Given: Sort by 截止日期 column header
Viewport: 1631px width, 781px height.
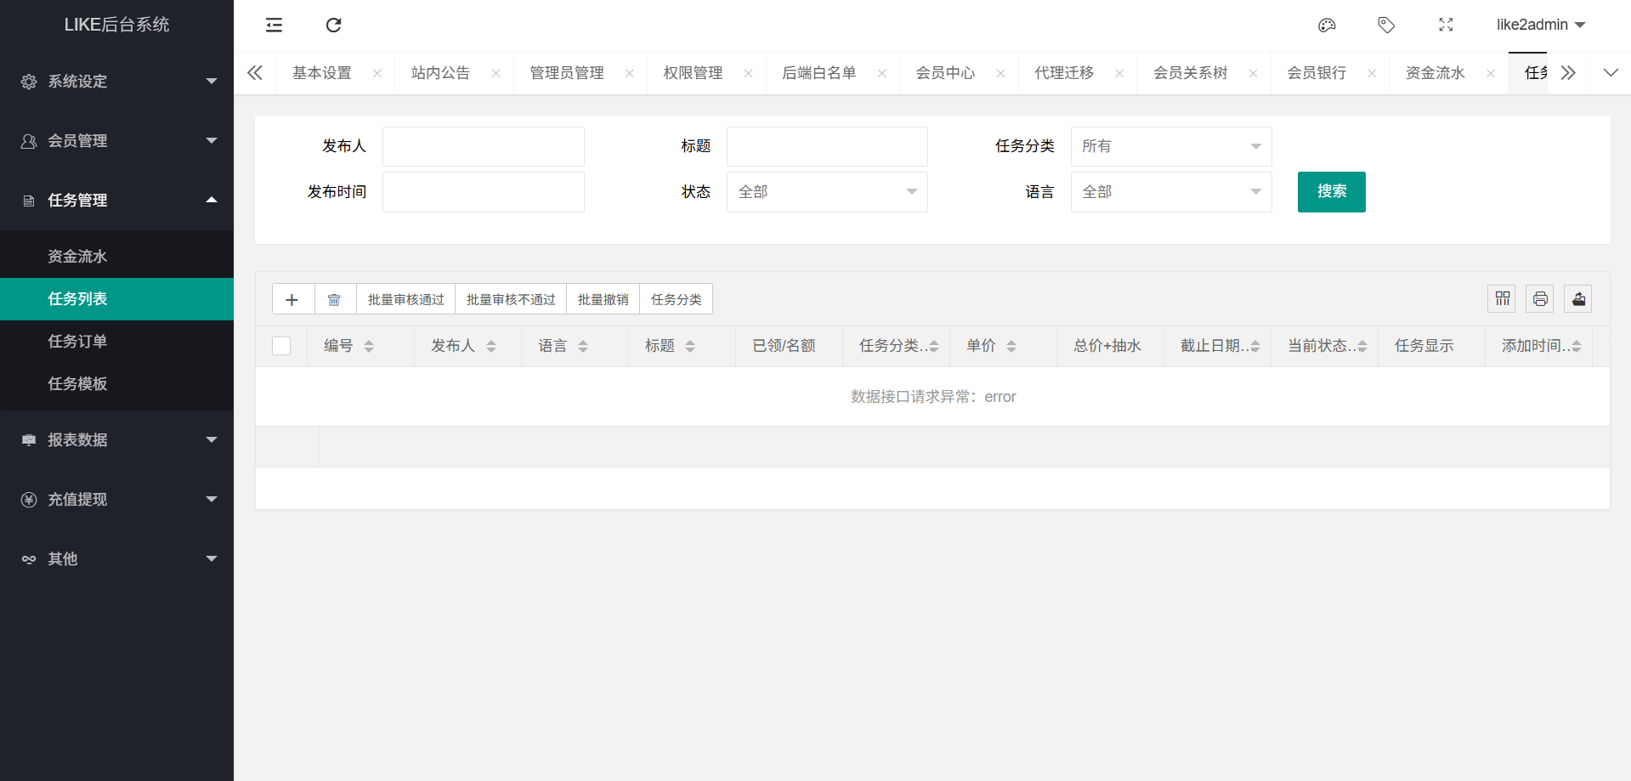Looking at the screenshot, I should [1217, 346].
